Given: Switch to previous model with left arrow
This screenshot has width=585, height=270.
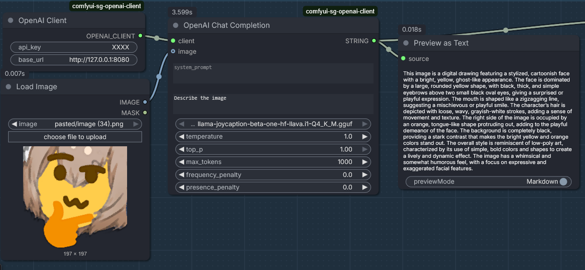Looking at the screenshot, I should tap(182, 124).
